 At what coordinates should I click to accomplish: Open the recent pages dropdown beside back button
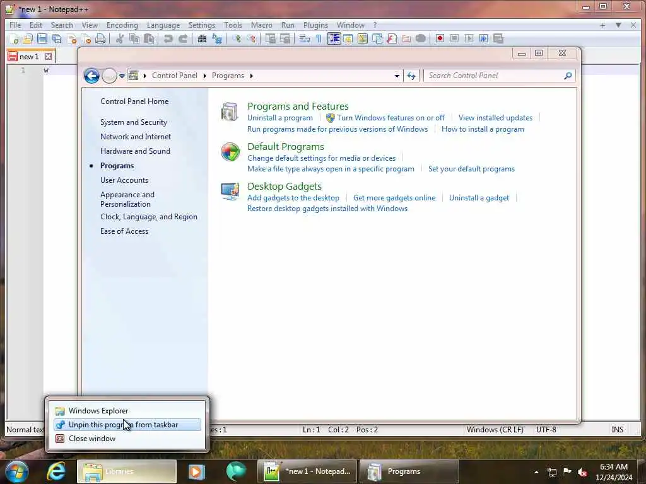(x=122, y=76)
